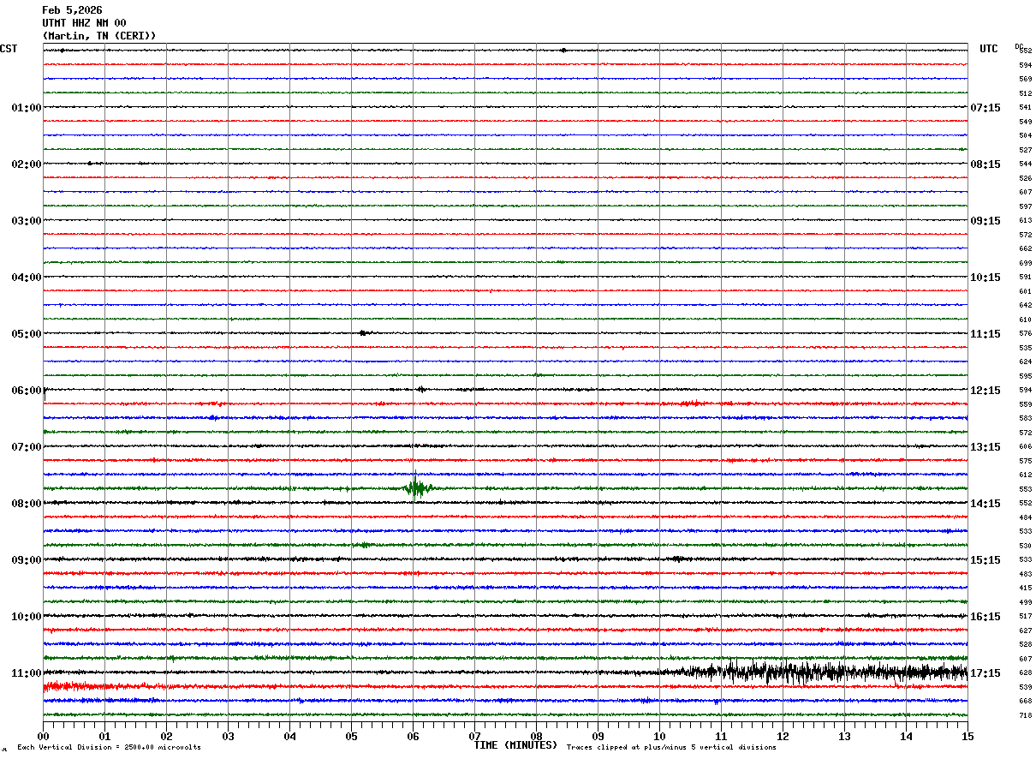Click the DC offset value 569

point(1025,80)
